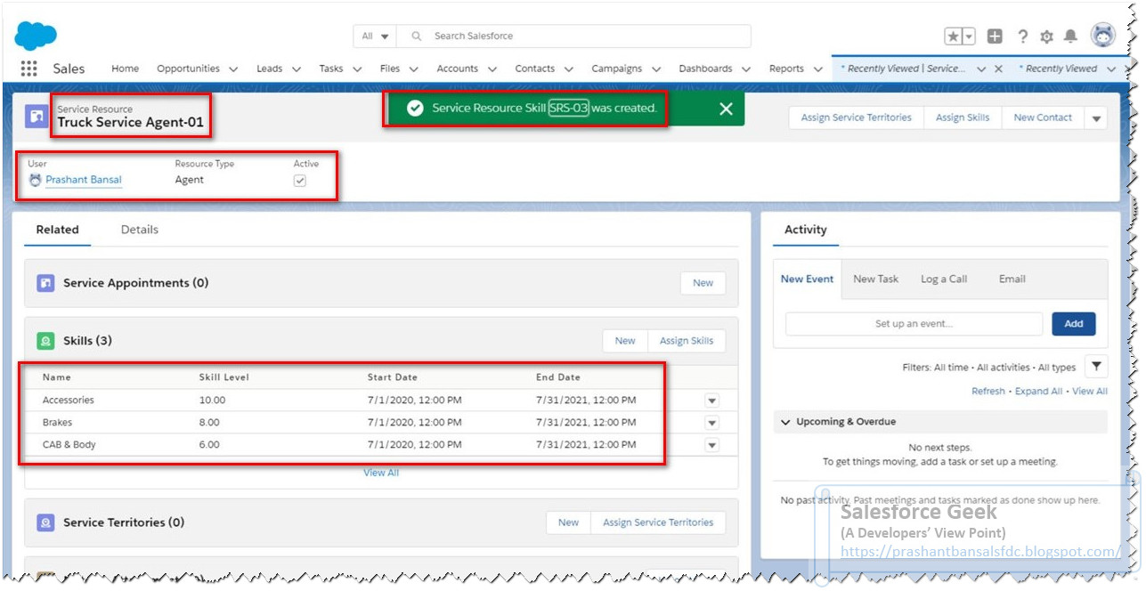Close the Recently Viewed Service tab

click(x=998, y=69)
